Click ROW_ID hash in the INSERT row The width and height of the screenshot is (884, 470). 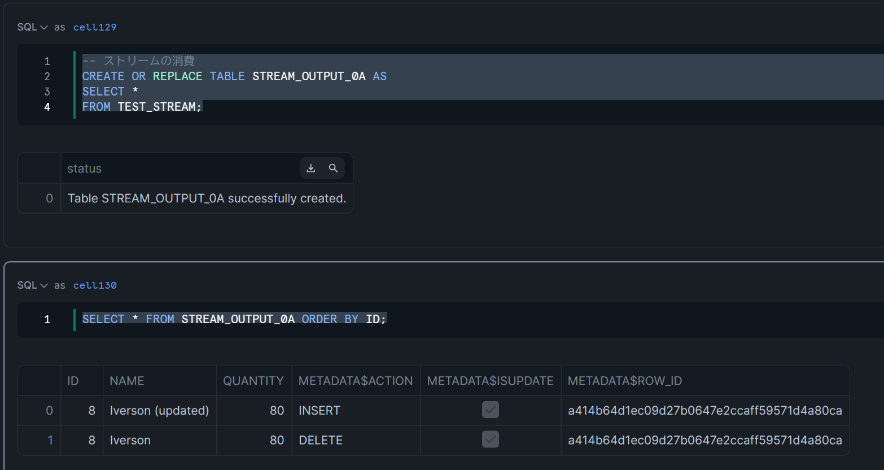pyautogui.click(x=705, y=410)
